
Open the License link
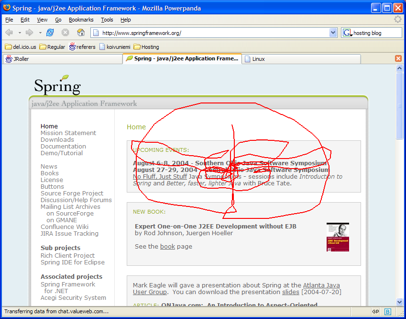tap(52, 180)
